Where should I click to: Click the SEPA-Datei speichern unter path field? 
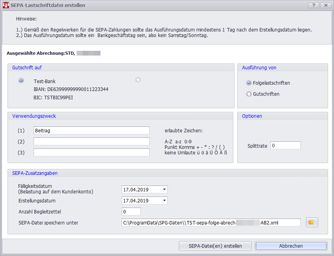(x=211, y=223)
